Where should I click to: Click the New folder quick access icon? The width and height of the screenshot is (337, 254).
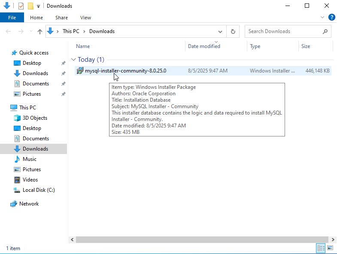tap(30, 6)
